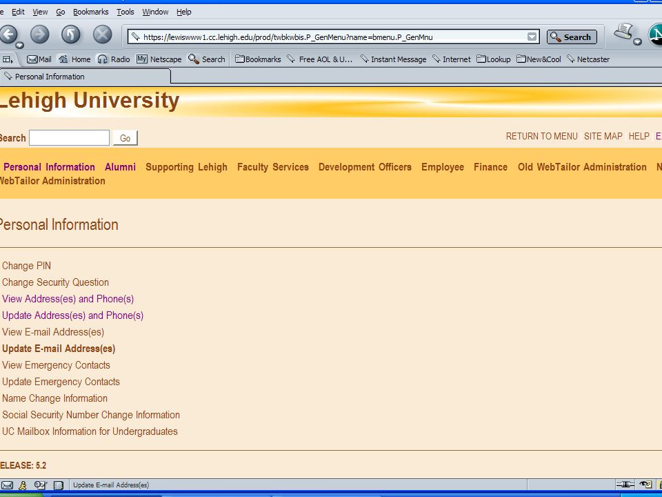Viewport: 662px width, 497px height.
Task: Open the Lookup bookmark folder
Action: click(494, 59)
